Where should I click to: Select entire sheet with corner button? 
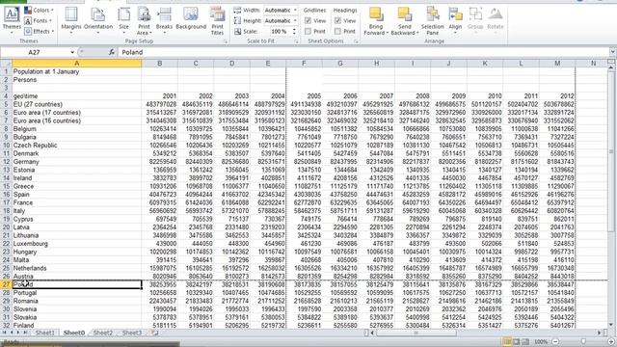point(6,64)
